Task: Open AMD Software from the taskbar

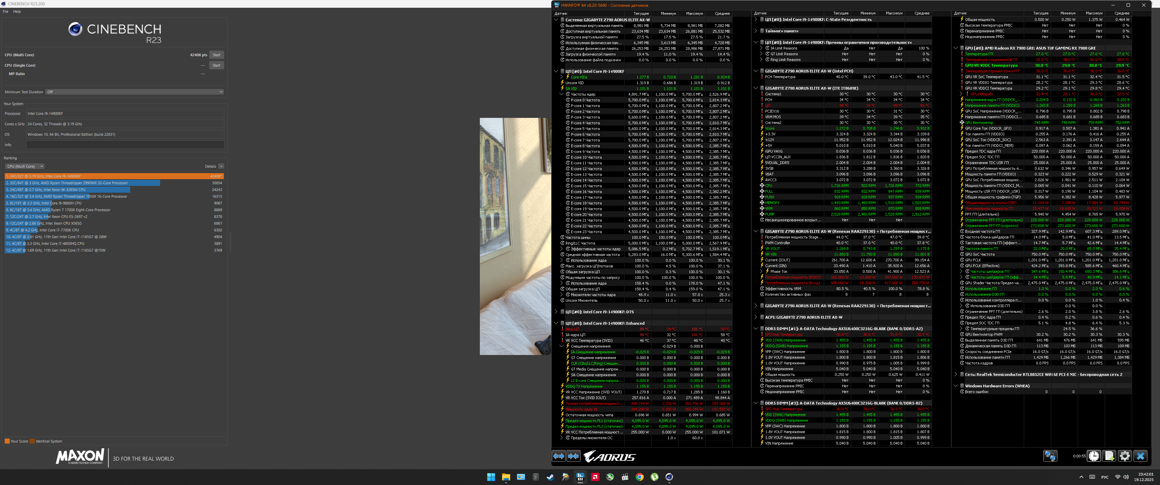Action: 595,477
